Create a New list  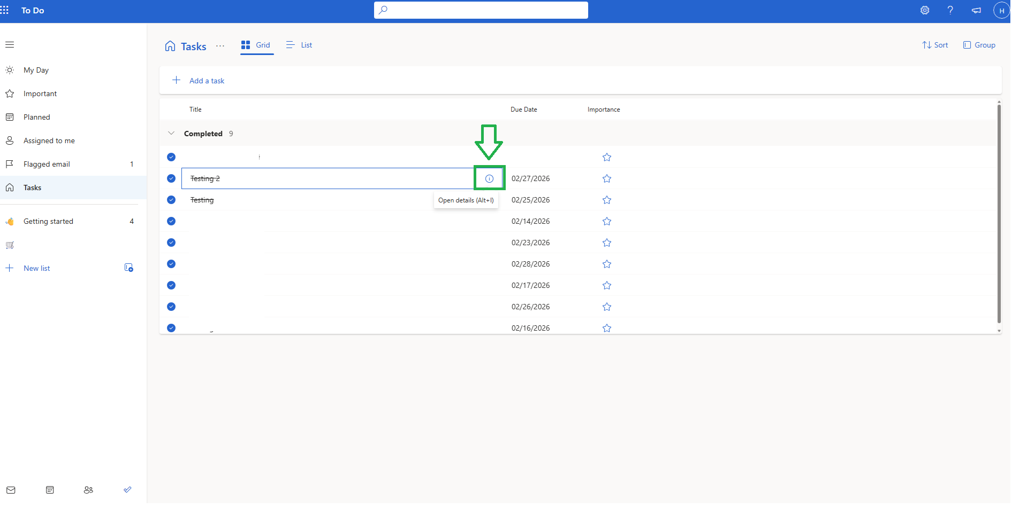(x=36, y=268)
